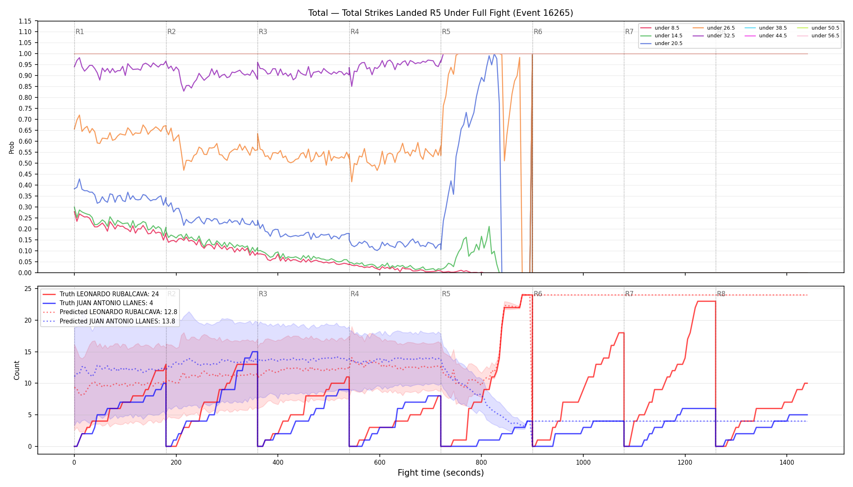Click the R7 round label in count chart

click(629, 294)
